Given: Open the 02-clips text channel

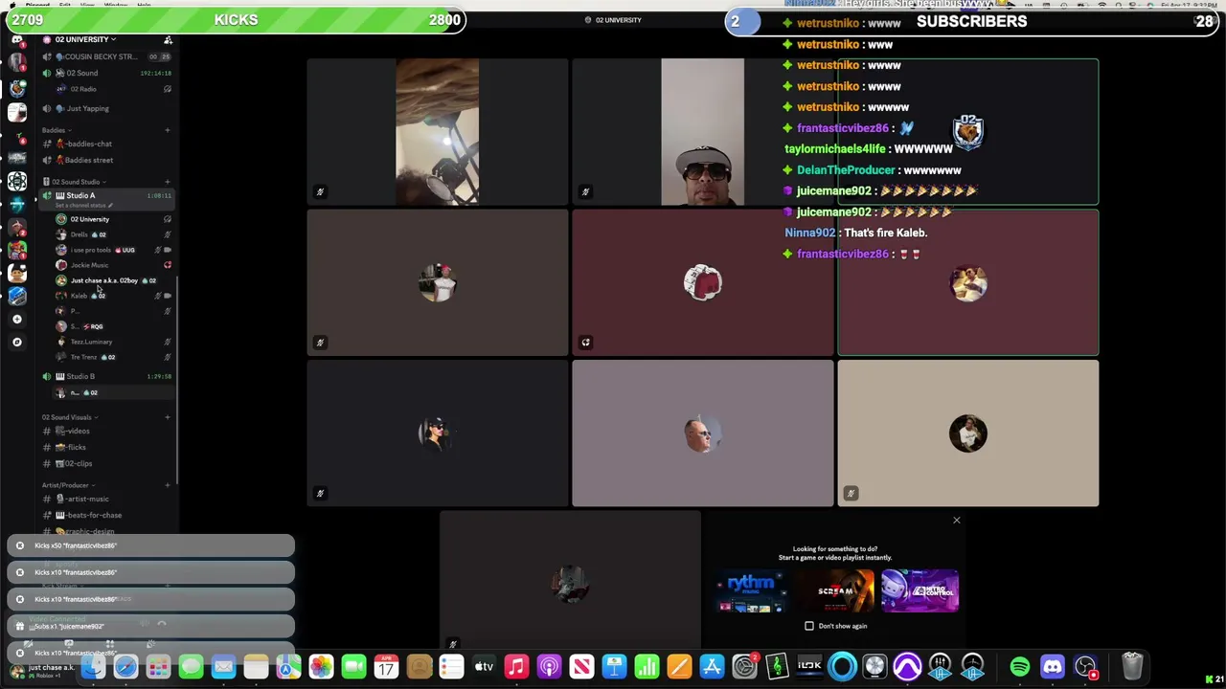Looking at the screenshot, I should click(x=106, y=463).
